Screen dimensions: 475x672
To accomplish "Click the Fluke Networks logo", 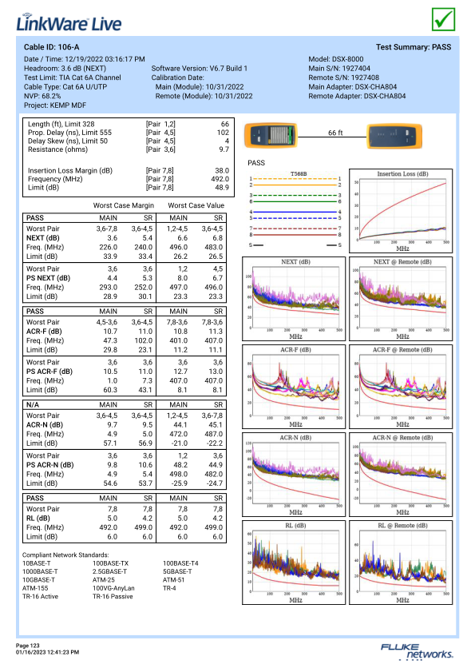I will point(418,651).
